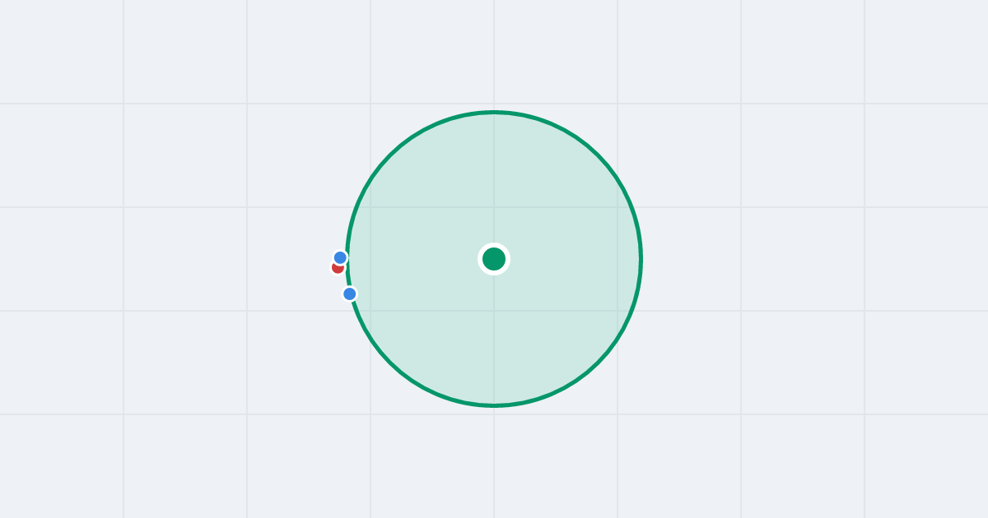Click the vertical grid line above the circle
Image resolution: width=988 pixels, height=518 pixels.
(x=494, y=53)
